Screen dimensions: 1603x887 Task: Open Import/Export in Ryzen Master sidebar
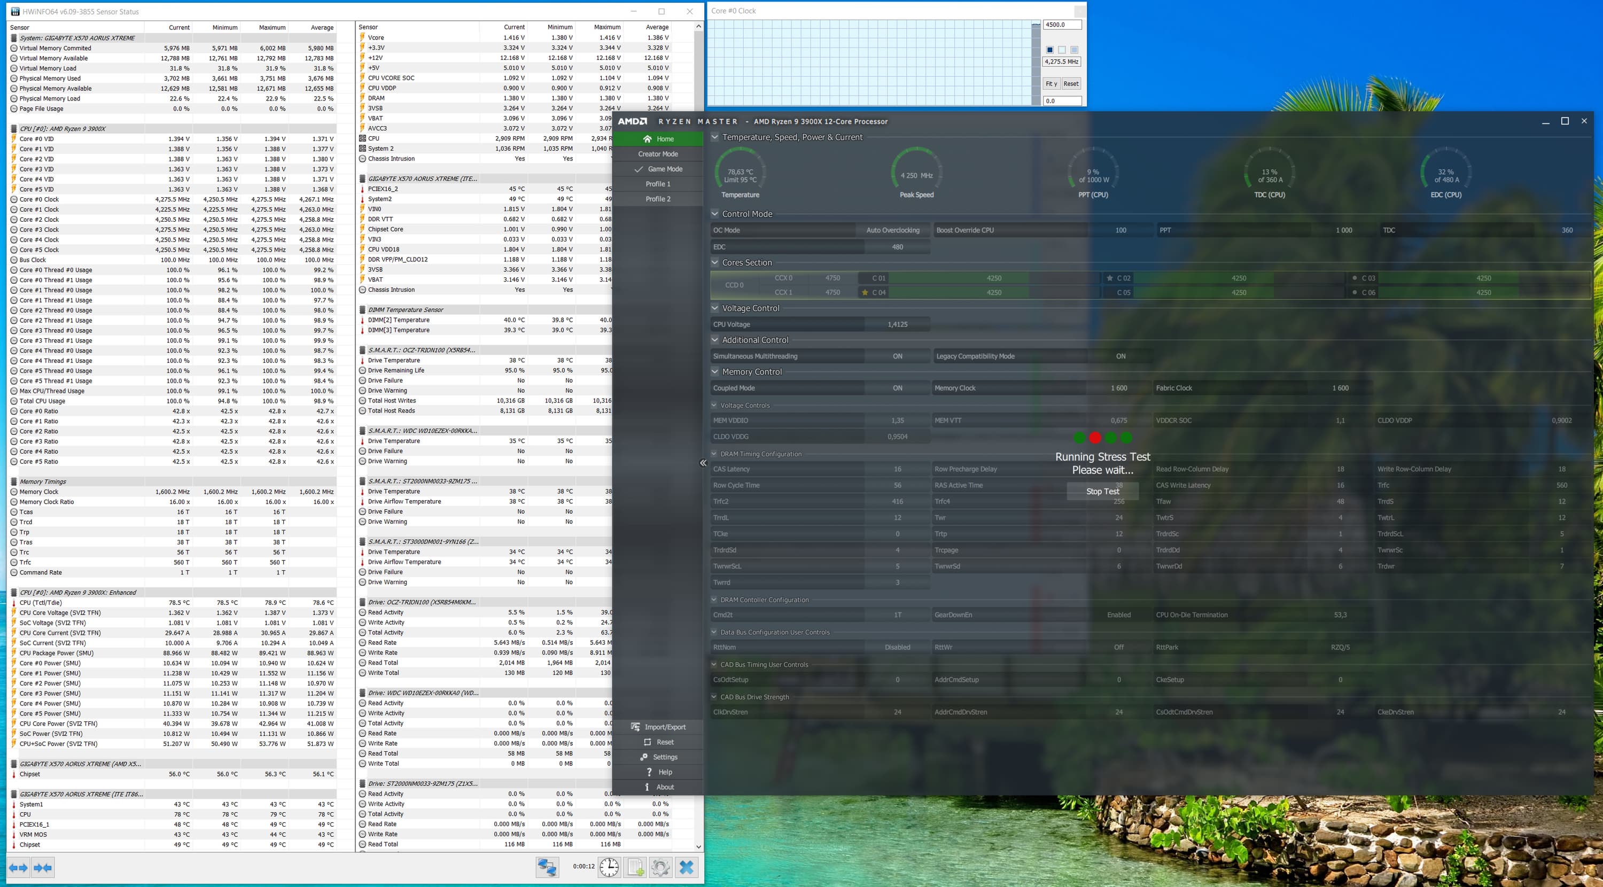coord(658,726)
